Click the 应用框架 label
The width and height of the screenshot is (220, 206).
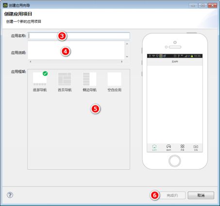pyautogui.click(x=18, y=72)
